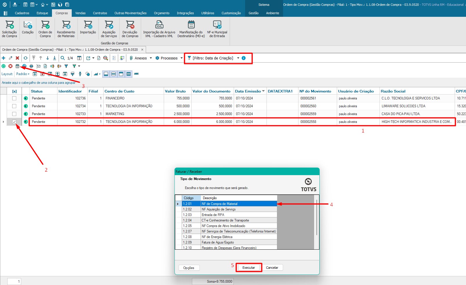Open the Cotação ribbon icon
Image resolution: width=466 pixels, height=285 pixels.
[x=28, y=28]
